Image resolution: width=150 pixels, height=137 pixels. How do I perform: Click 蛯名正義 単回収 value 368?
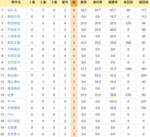click(128, 43)
